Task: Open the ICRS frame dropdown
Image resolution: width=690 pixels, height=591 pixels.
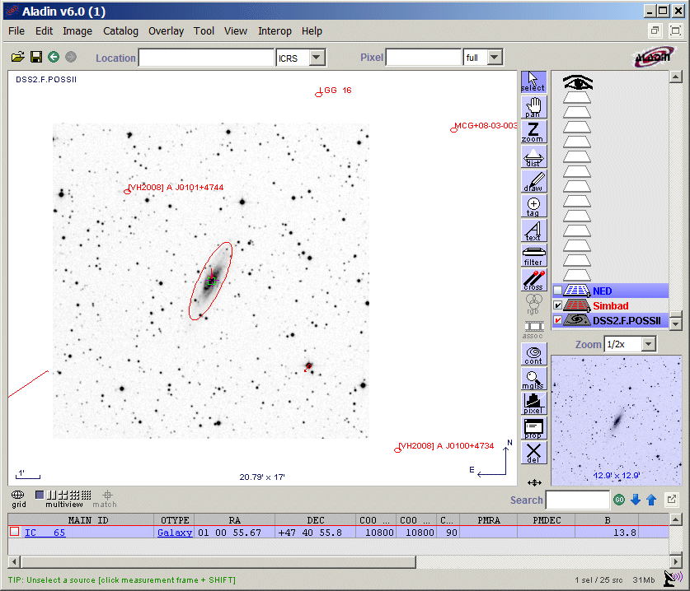Action: 317,58
